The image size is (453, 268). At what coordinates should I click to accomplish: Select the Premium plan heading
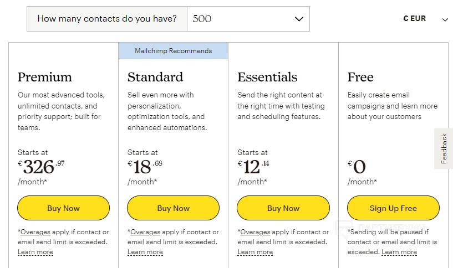pos(45,77)
